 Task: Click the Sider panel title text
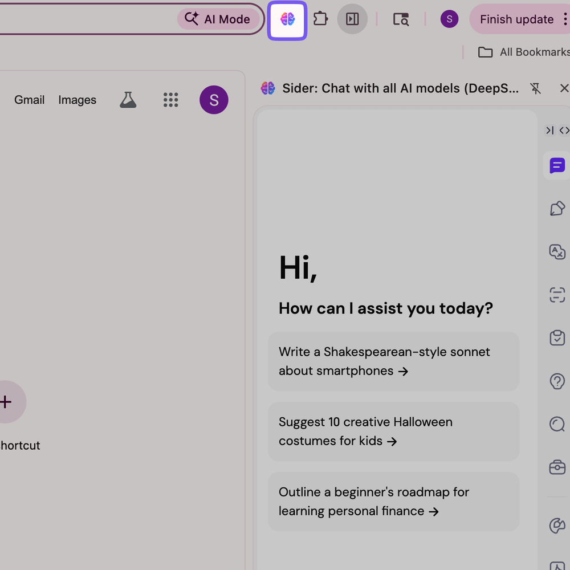click(x=400, y=88)
